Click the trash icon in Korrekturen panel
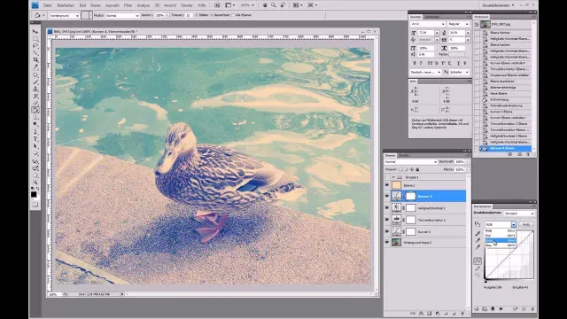Image resolution: width=567 pixels, height=319 pixels. point(532,309)
